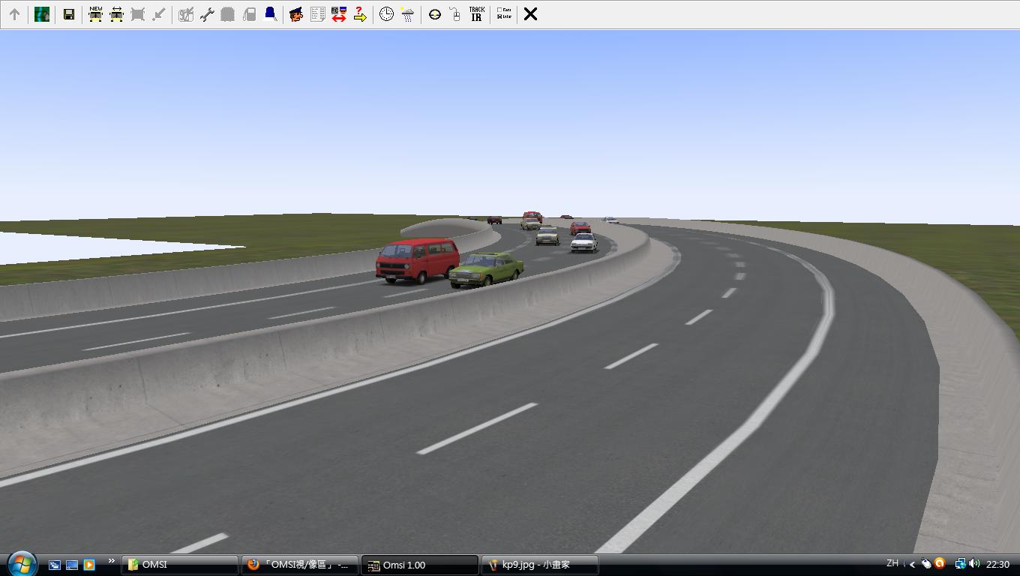The width and height of the screenshot is (1020, 576).
Task: Launch the media player quick launch icon
Action: coord(89,565)
